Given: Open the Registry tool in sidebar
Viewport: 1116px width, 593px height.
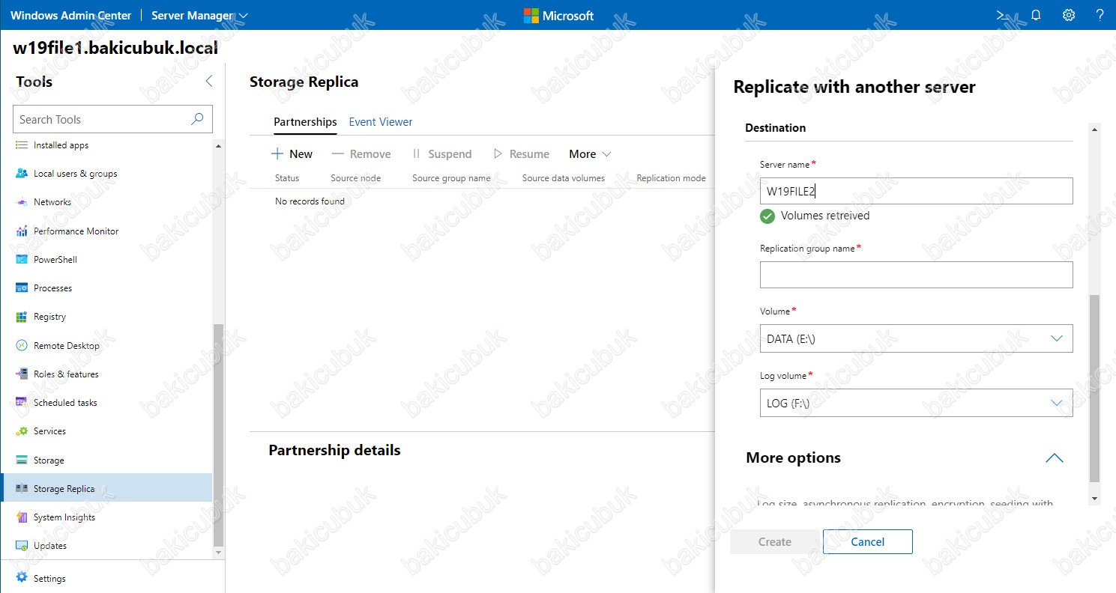Looking at the screenshot, I should (49, 317).
